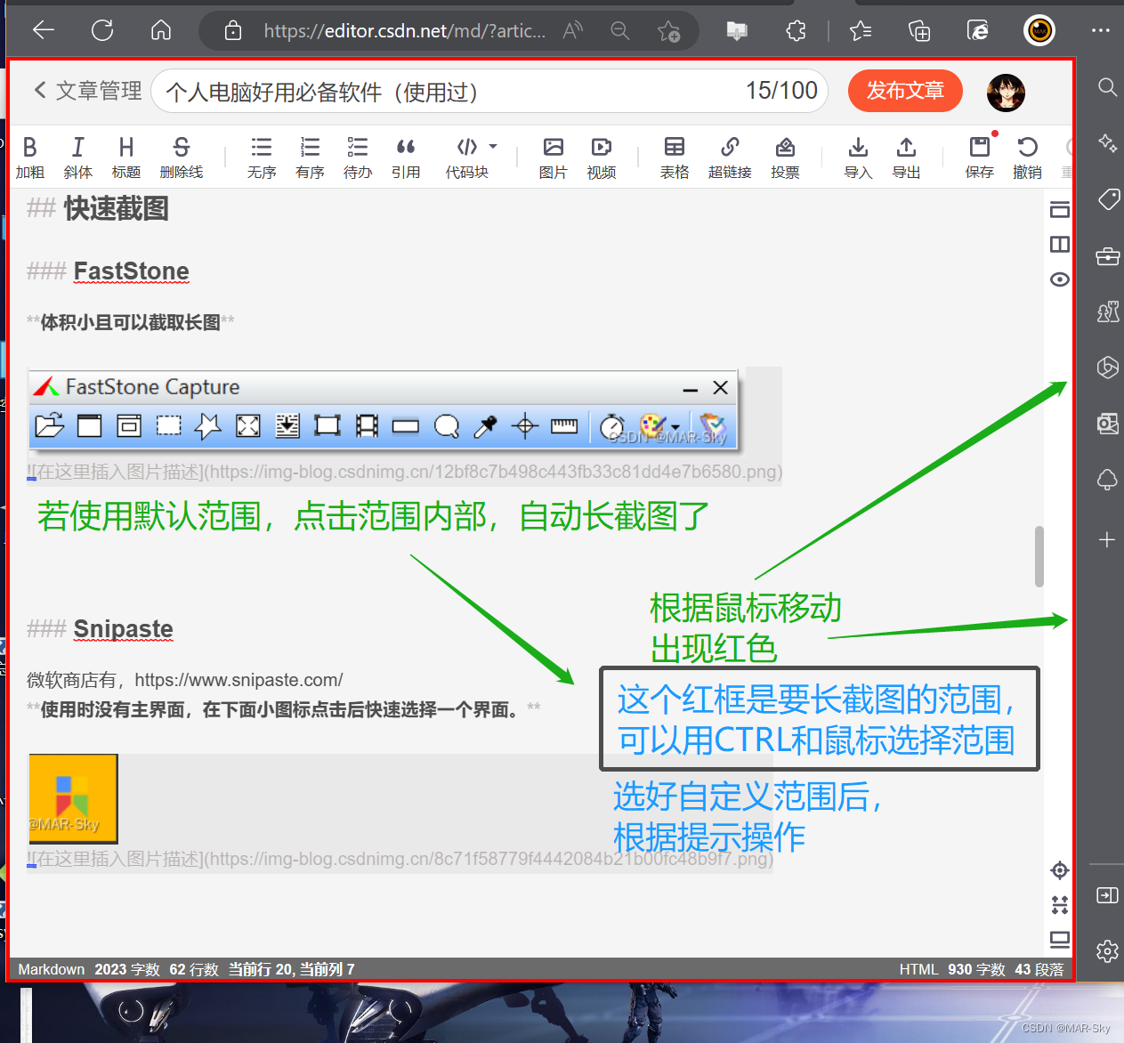Image resolution: width=1124 pixels, height=1043 pixels.
Task: Go back with the browser back arrow
Action: coord(44,30)
